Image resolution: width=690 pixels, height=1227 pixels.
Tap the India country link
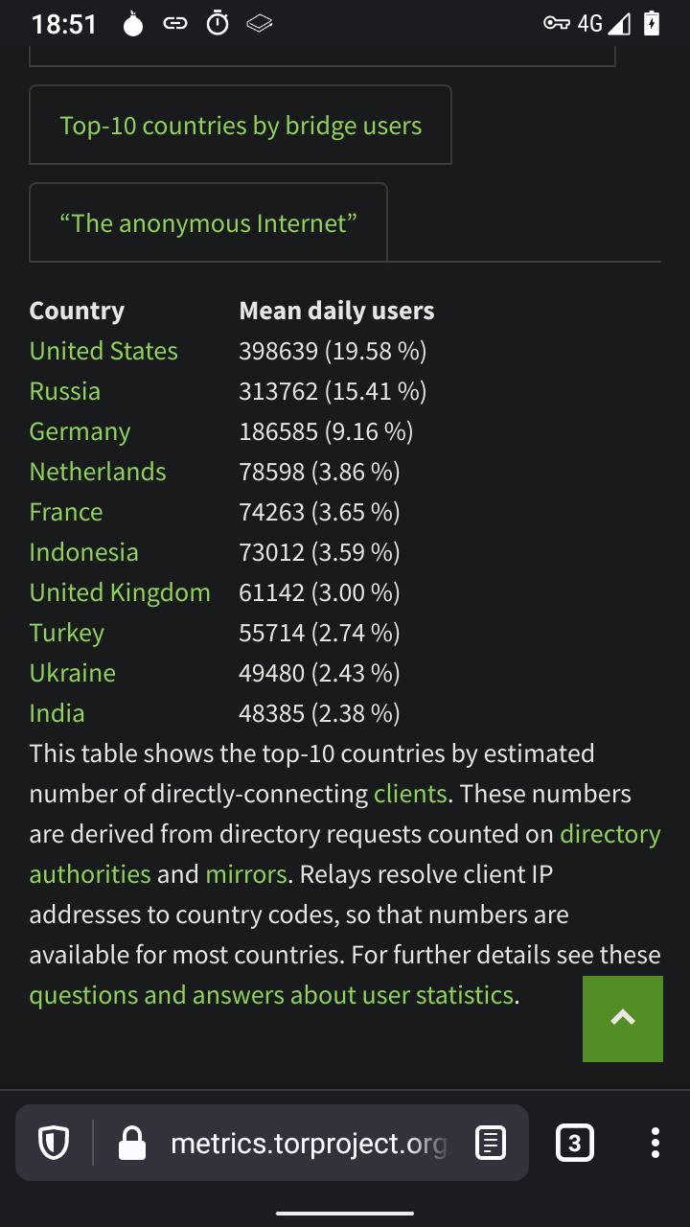click(57, 713)
